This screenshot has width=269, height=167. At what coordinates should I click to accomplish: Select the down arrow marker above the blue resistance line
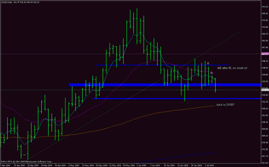coord(208,64)
